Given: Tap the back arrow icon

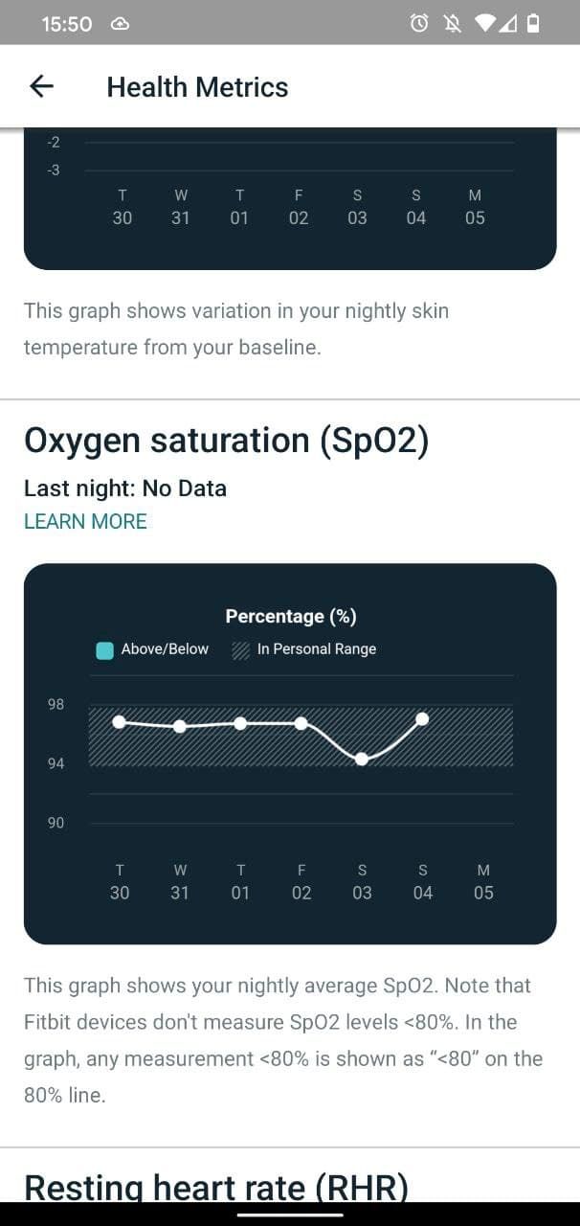Looking at the screenshot, I should point(41,86).
